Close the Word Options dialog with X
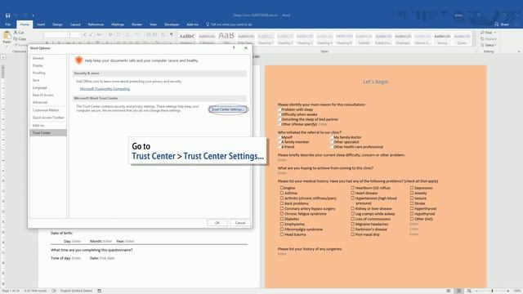523x294 pixels. (246, 48)
